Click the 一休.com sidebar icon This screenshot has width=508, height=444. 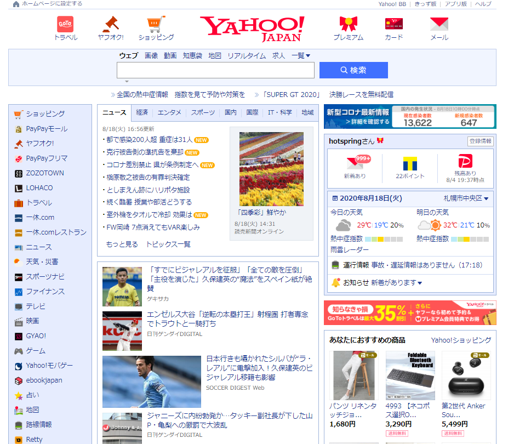click(19, 218)
